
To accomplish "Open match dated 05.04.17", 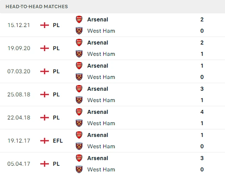I will coord(19,164).
